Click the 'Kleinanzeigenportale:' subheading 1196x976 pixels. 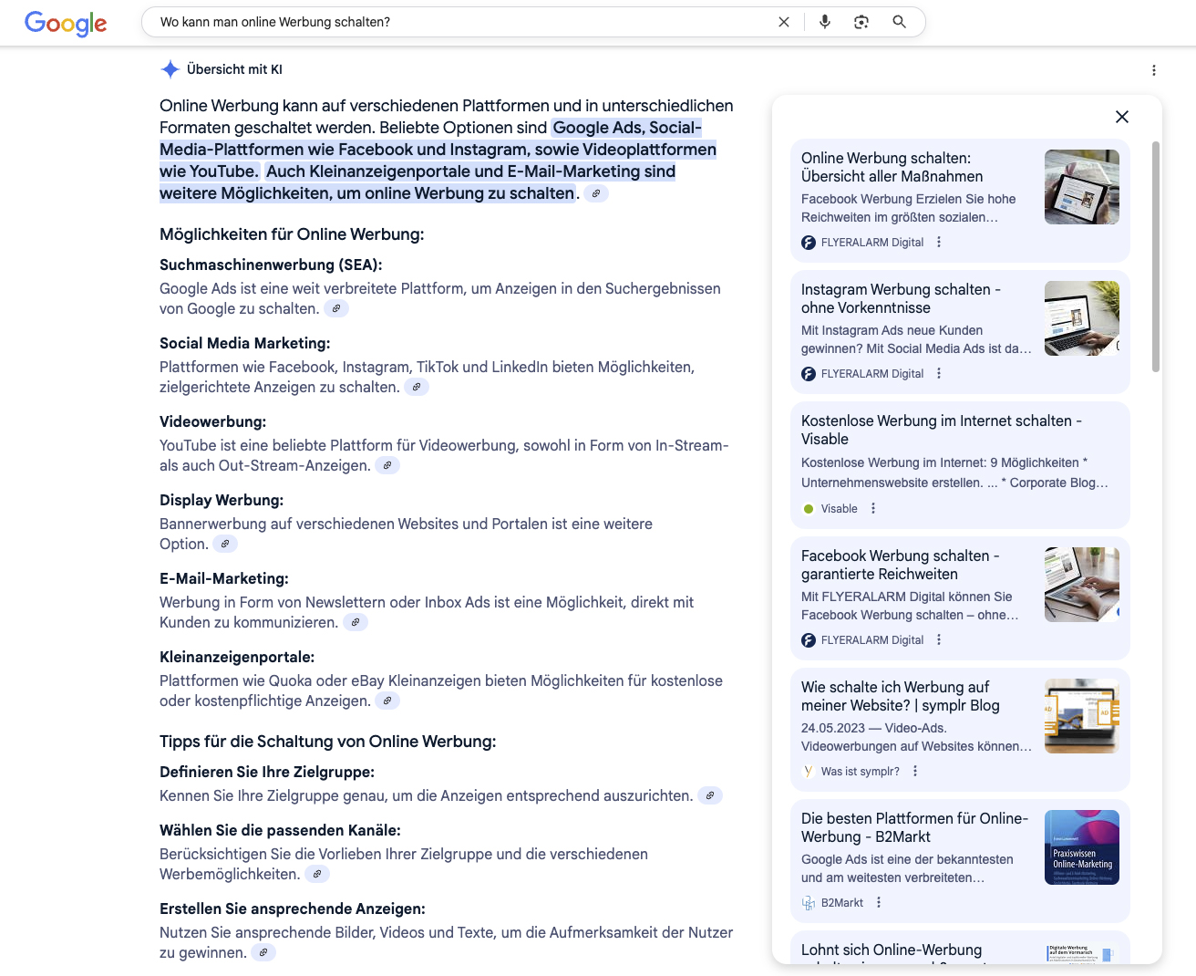click(237, 658)
